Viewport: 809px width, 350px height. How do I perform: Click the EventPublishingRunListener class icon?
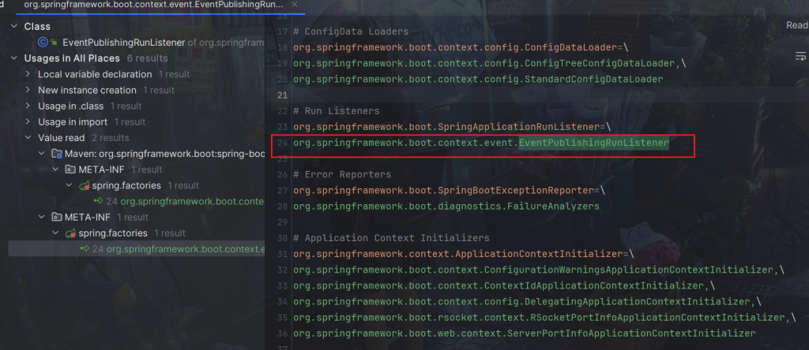coord(43,42)
